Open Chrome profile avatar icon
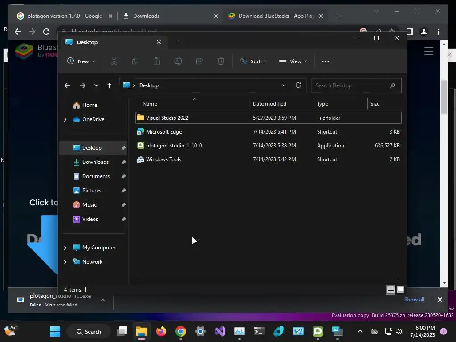 [x=424, y=32]
